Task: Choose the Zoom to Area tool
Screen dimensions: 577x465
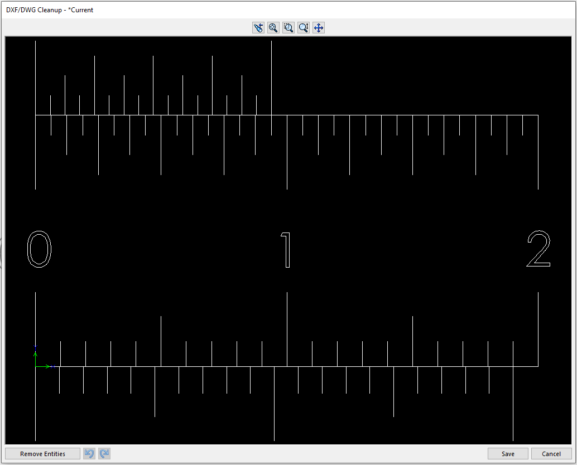Action: click(x=288, y=27)
